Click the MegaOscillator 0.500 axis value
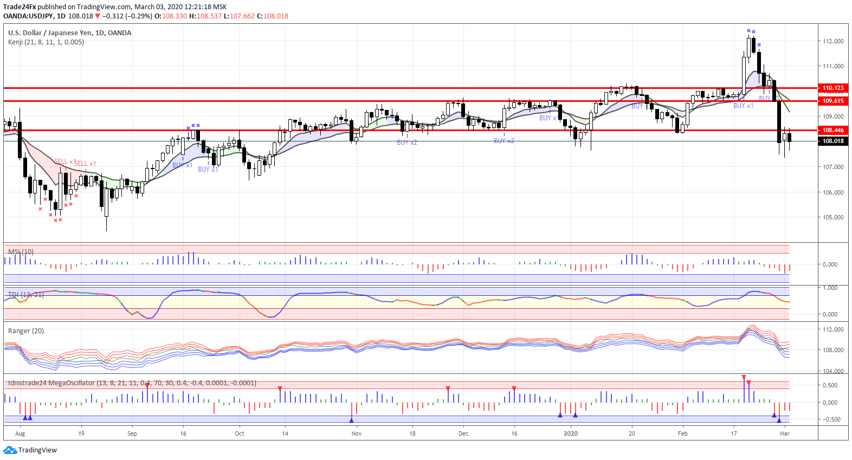The width and height of the screenshot is (852, 460). click(830, 385)
